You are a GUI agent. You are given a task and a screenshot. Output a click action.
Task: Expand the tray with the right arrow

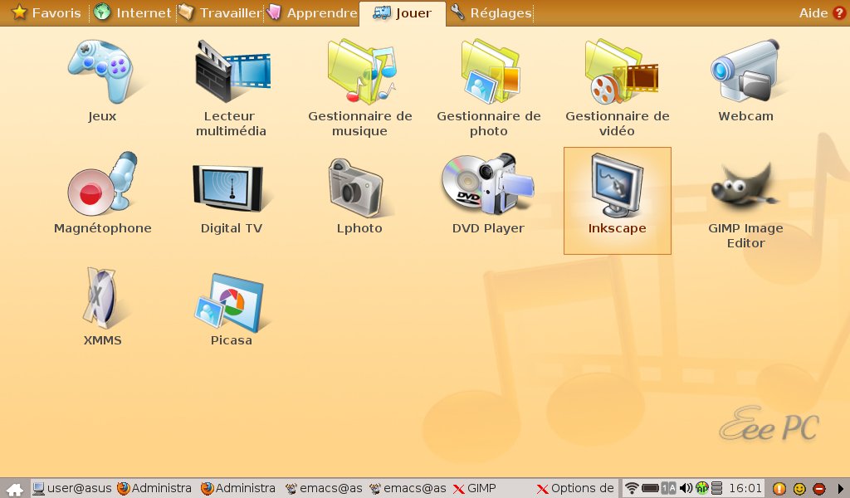pyautogui.click(x=841, y=489)
